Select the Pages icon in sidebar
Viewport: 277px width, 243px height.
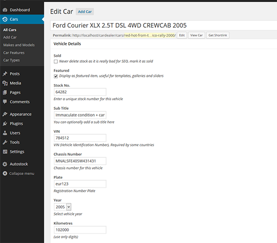(x=5, y=92)
